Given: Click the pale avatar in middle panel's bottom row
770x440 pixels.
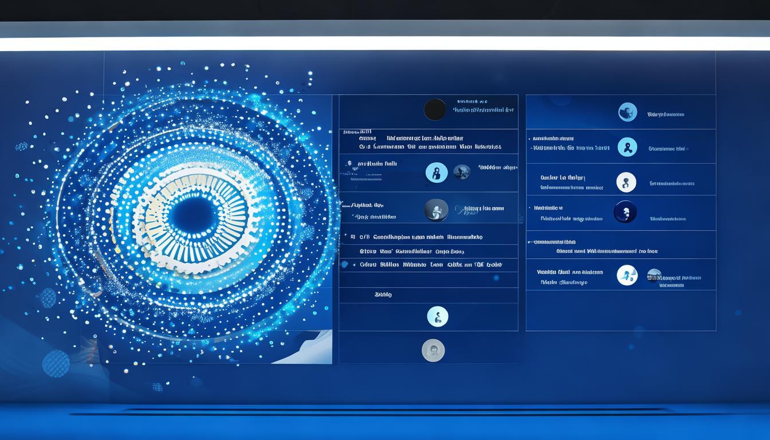Looking at the screenshot, I should coord(438,316).
